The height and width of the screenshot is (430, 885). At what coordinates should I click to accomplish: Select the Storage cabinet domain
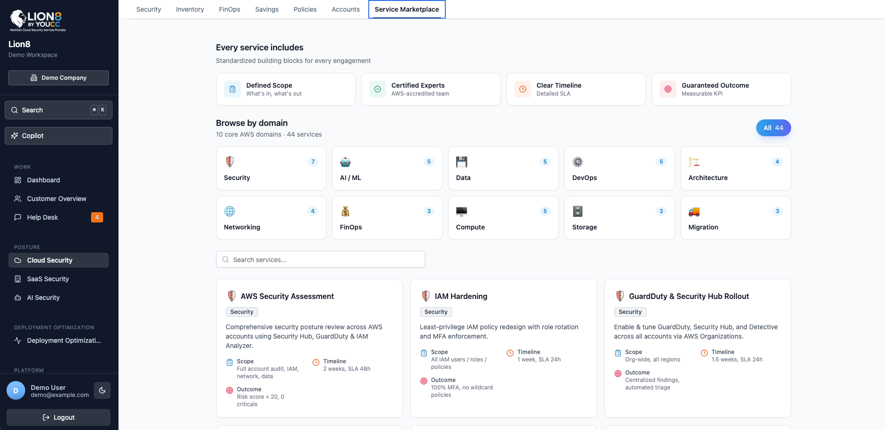click(x=619, y=218)
